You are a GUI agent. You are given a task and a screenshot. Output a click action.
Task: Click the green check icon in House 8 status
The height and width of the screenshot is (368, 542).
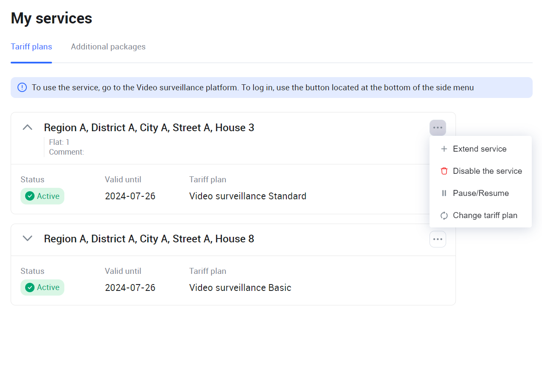[30, 288]
